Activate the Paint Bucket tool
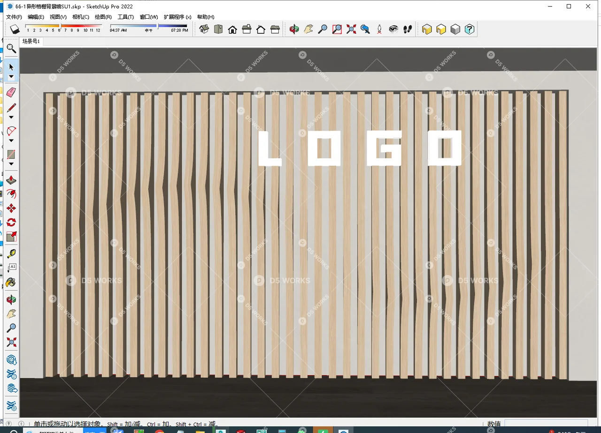Screen dimensions: 601x433 (11, 282)
